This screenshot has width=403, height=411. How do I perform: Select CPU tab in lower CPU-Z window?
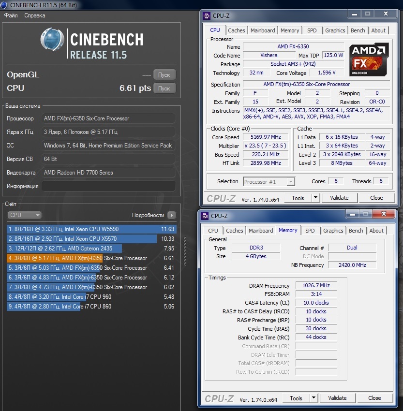(213, 231)
